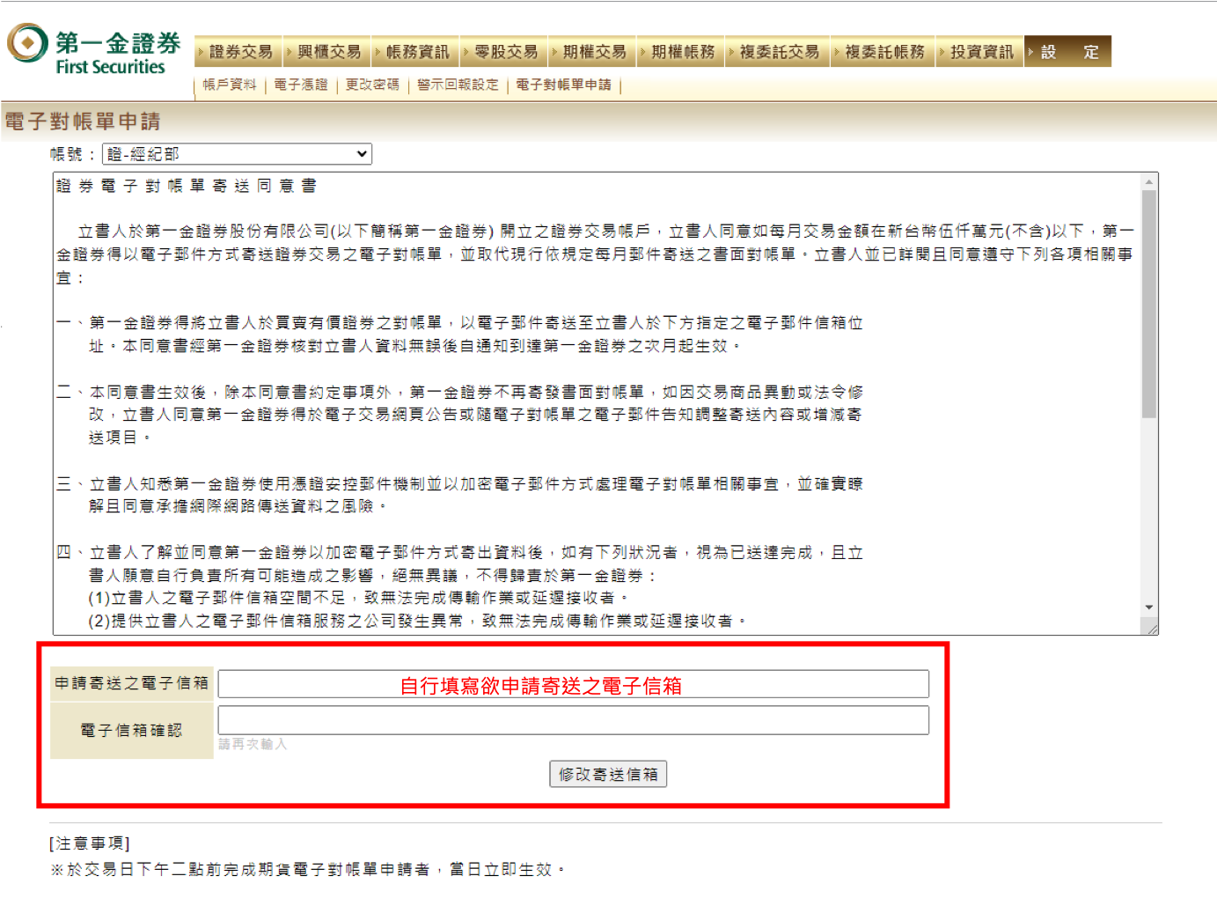The height and width of the screenshot is (913, 1217).
Task: Expand the 帳號 account dropdown
Action: pos(237,154)
